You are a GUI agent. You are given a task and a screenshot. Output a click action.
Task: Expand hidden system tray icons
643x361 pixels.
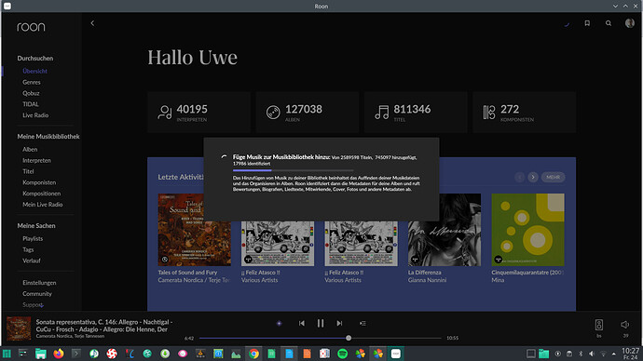(614, 354)
